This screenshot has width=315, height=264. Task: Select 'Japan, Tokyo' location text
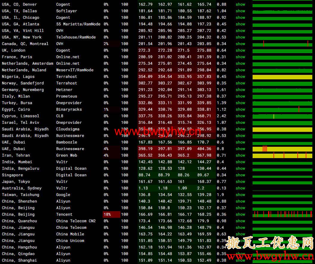point(16,181)
